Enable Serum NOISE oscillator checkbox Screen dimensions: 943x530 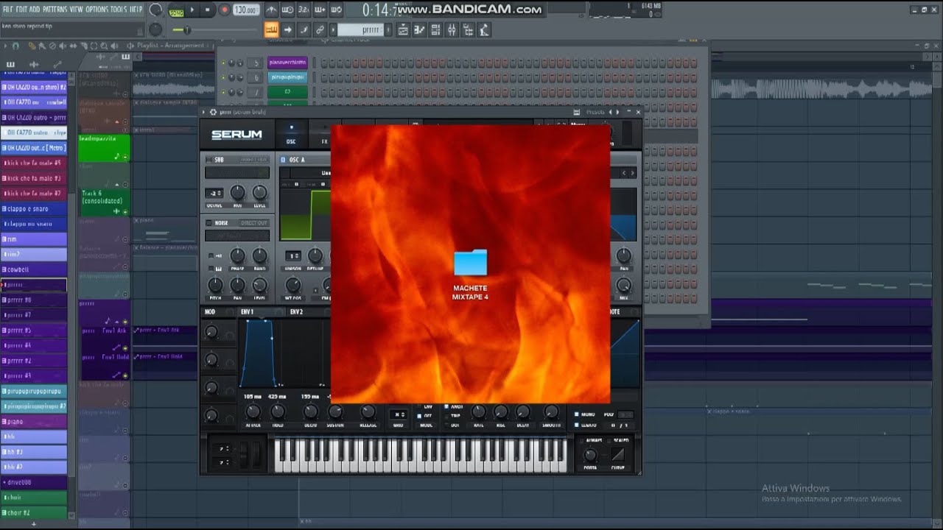pos(208,223)
